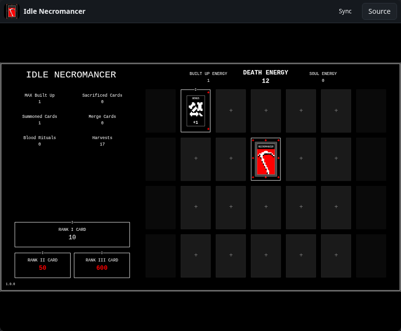Open the Sync link in header

(345, 11)
